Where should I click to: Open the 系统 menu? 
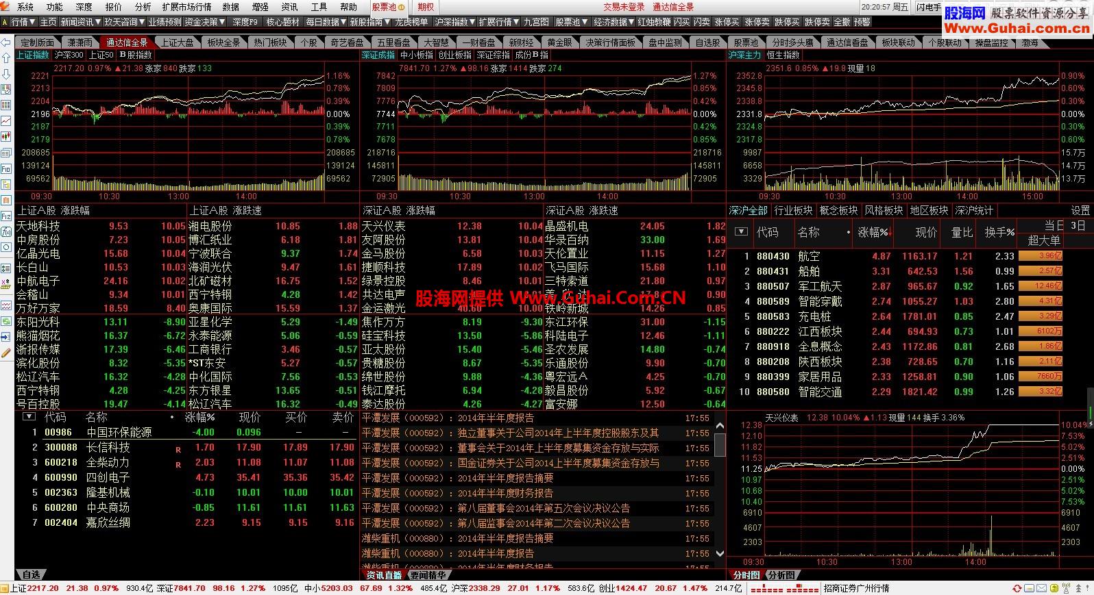25,7
